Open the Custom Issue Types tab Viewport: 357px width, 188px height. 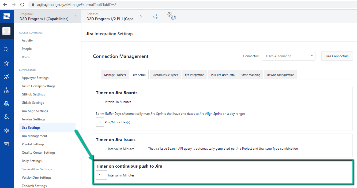165,75
